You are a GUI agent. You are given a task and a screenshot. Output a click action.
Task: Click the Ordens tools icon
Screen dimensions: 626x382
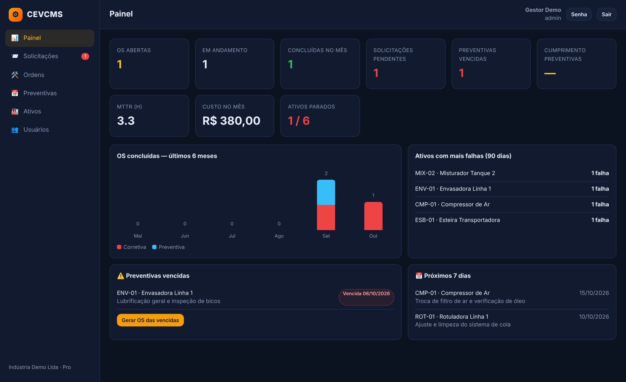(x=15, y=75)
